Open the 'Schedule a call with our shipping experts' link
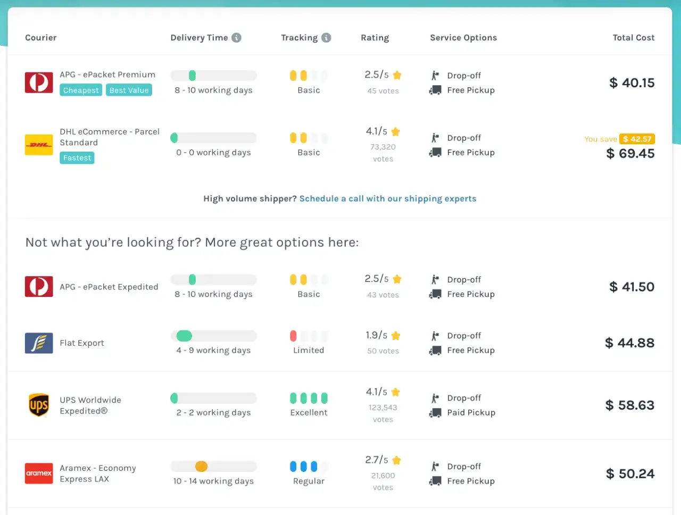This screenshot has height=515, width=681. click(388, 199)
